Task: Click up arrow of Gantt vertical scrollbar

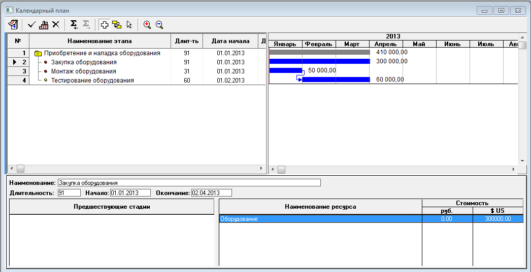Action: click(x=522, y=37)
